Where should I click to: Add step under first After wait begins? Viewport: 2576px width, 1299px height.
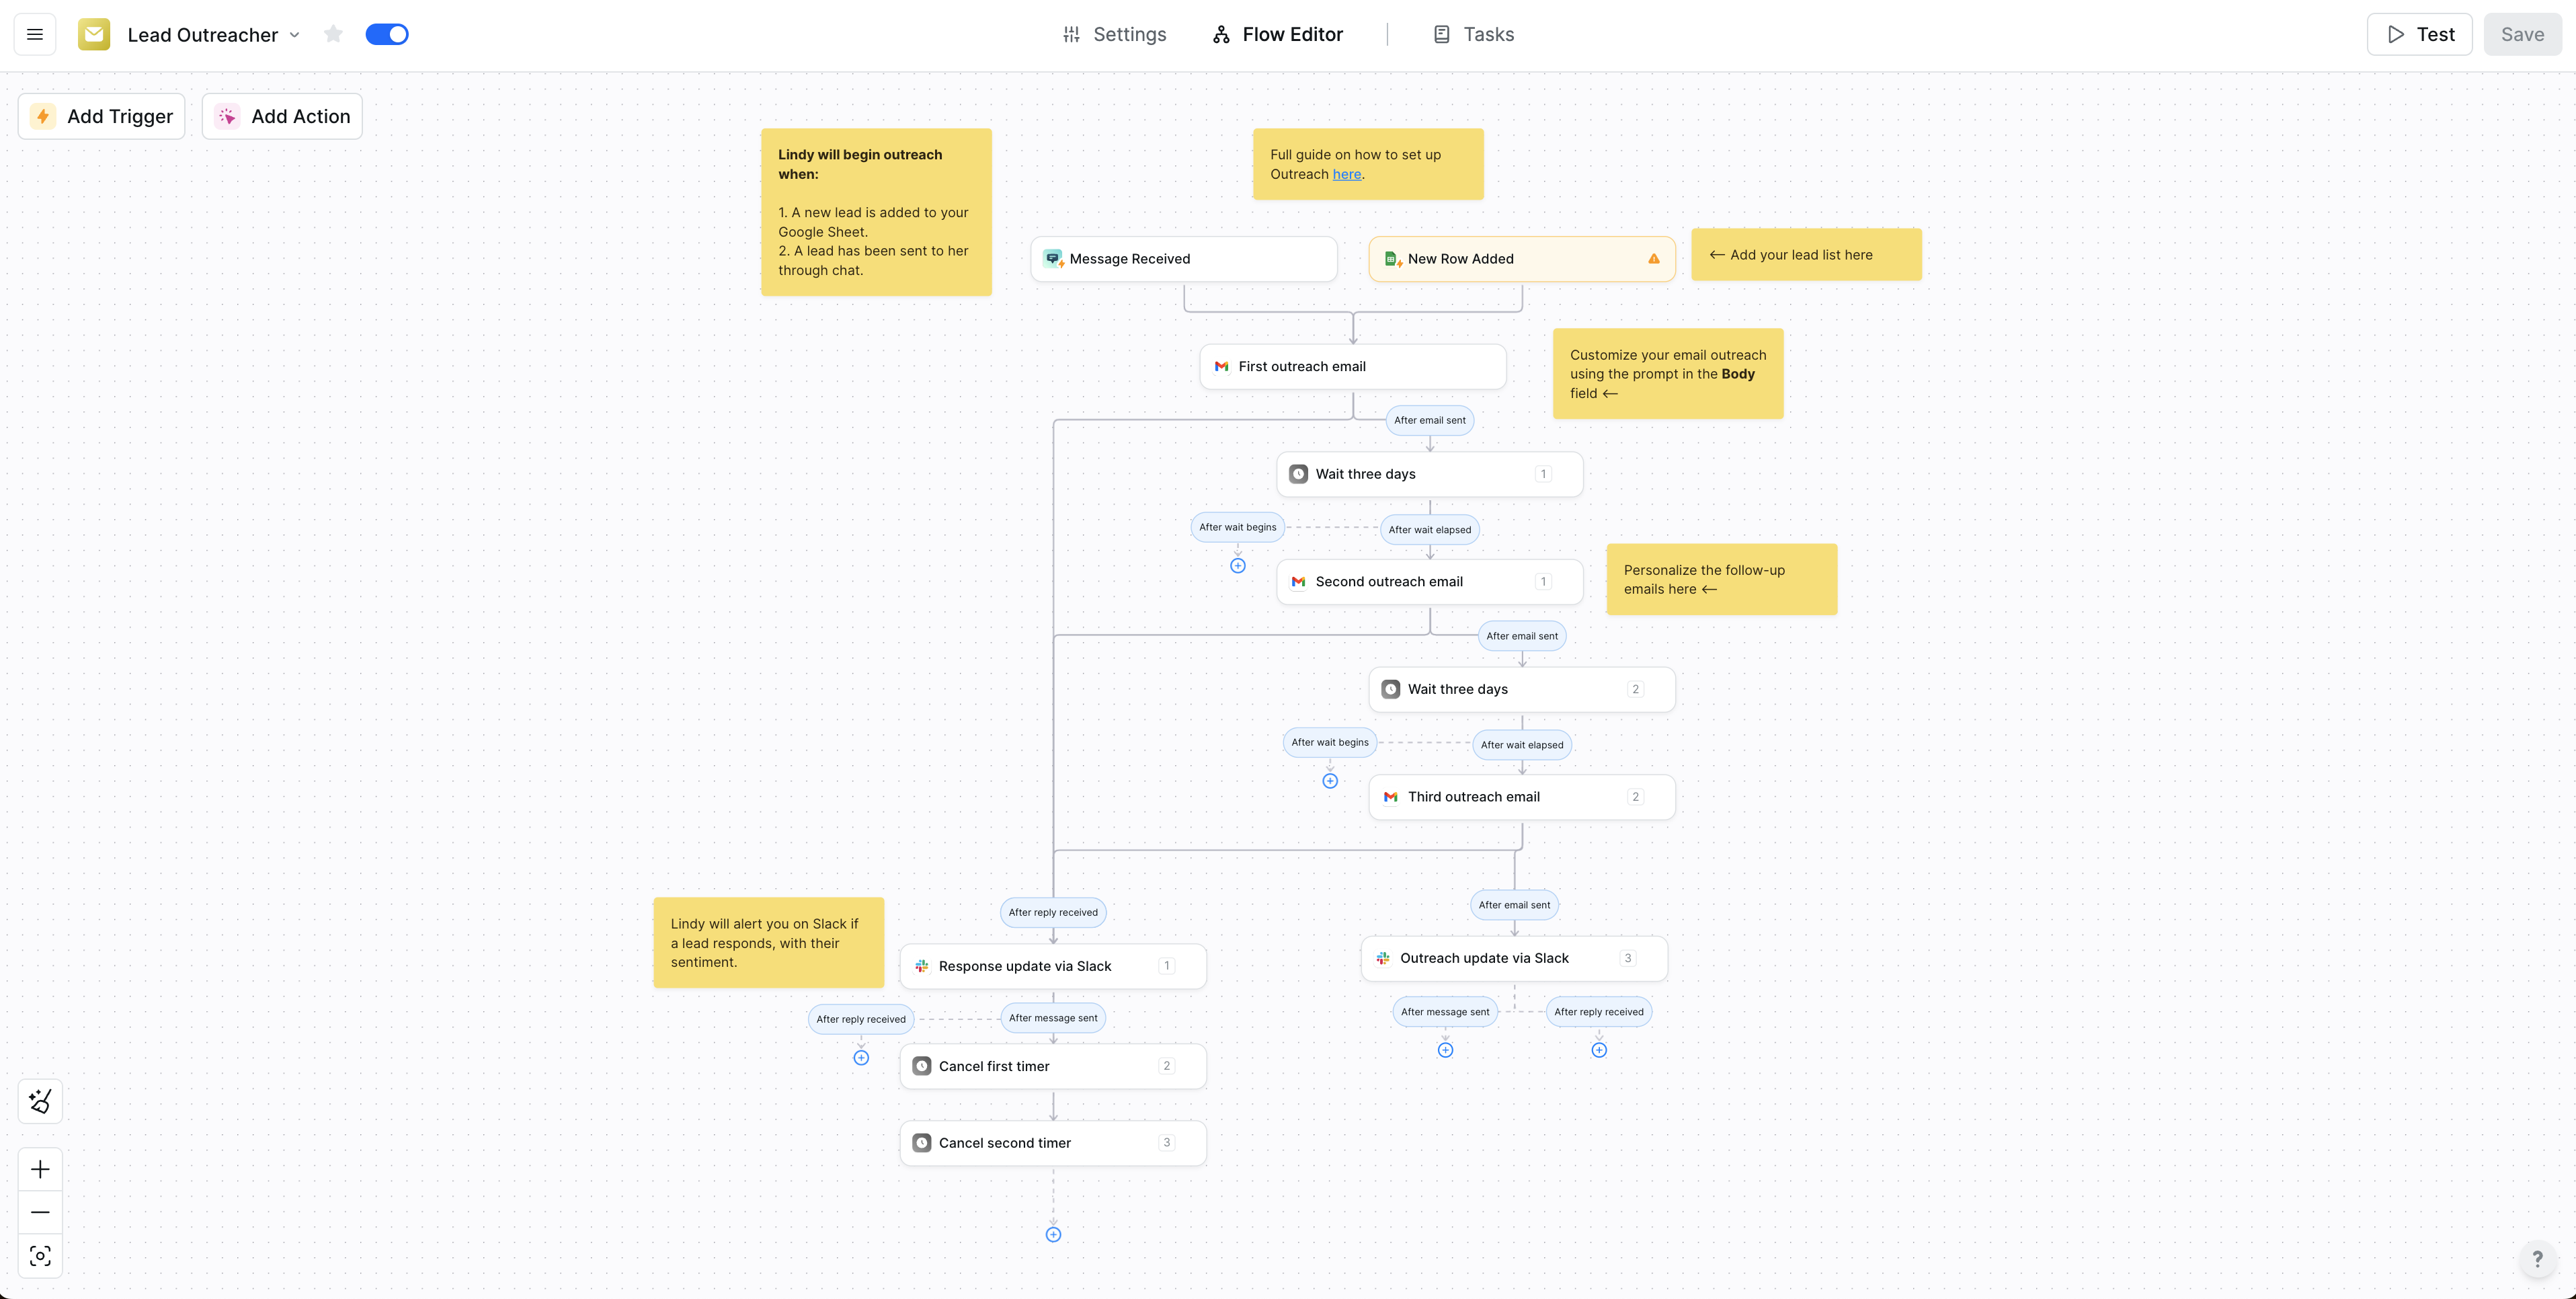pyautogui.click(x=1237, y=566)
